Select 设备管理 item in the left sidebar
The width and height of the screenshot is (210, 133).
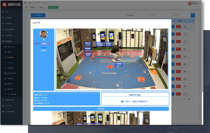click(x=9, y=23)
